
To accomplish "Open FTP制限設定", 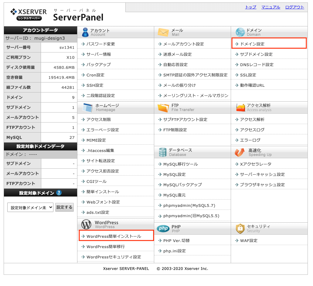I will [x=175, y=130].
